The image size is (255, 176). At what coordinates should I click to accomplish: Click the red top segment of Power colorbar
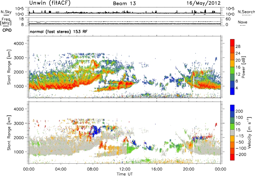[232, 43]
